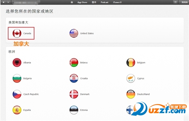
Task: Click the Bulgaria country link
Action: 27,78
